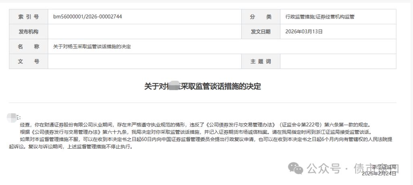Click the category value 行政监管措施;证券经营机构监管
Viewport: 413px width, 185px height.
(320, 17)
